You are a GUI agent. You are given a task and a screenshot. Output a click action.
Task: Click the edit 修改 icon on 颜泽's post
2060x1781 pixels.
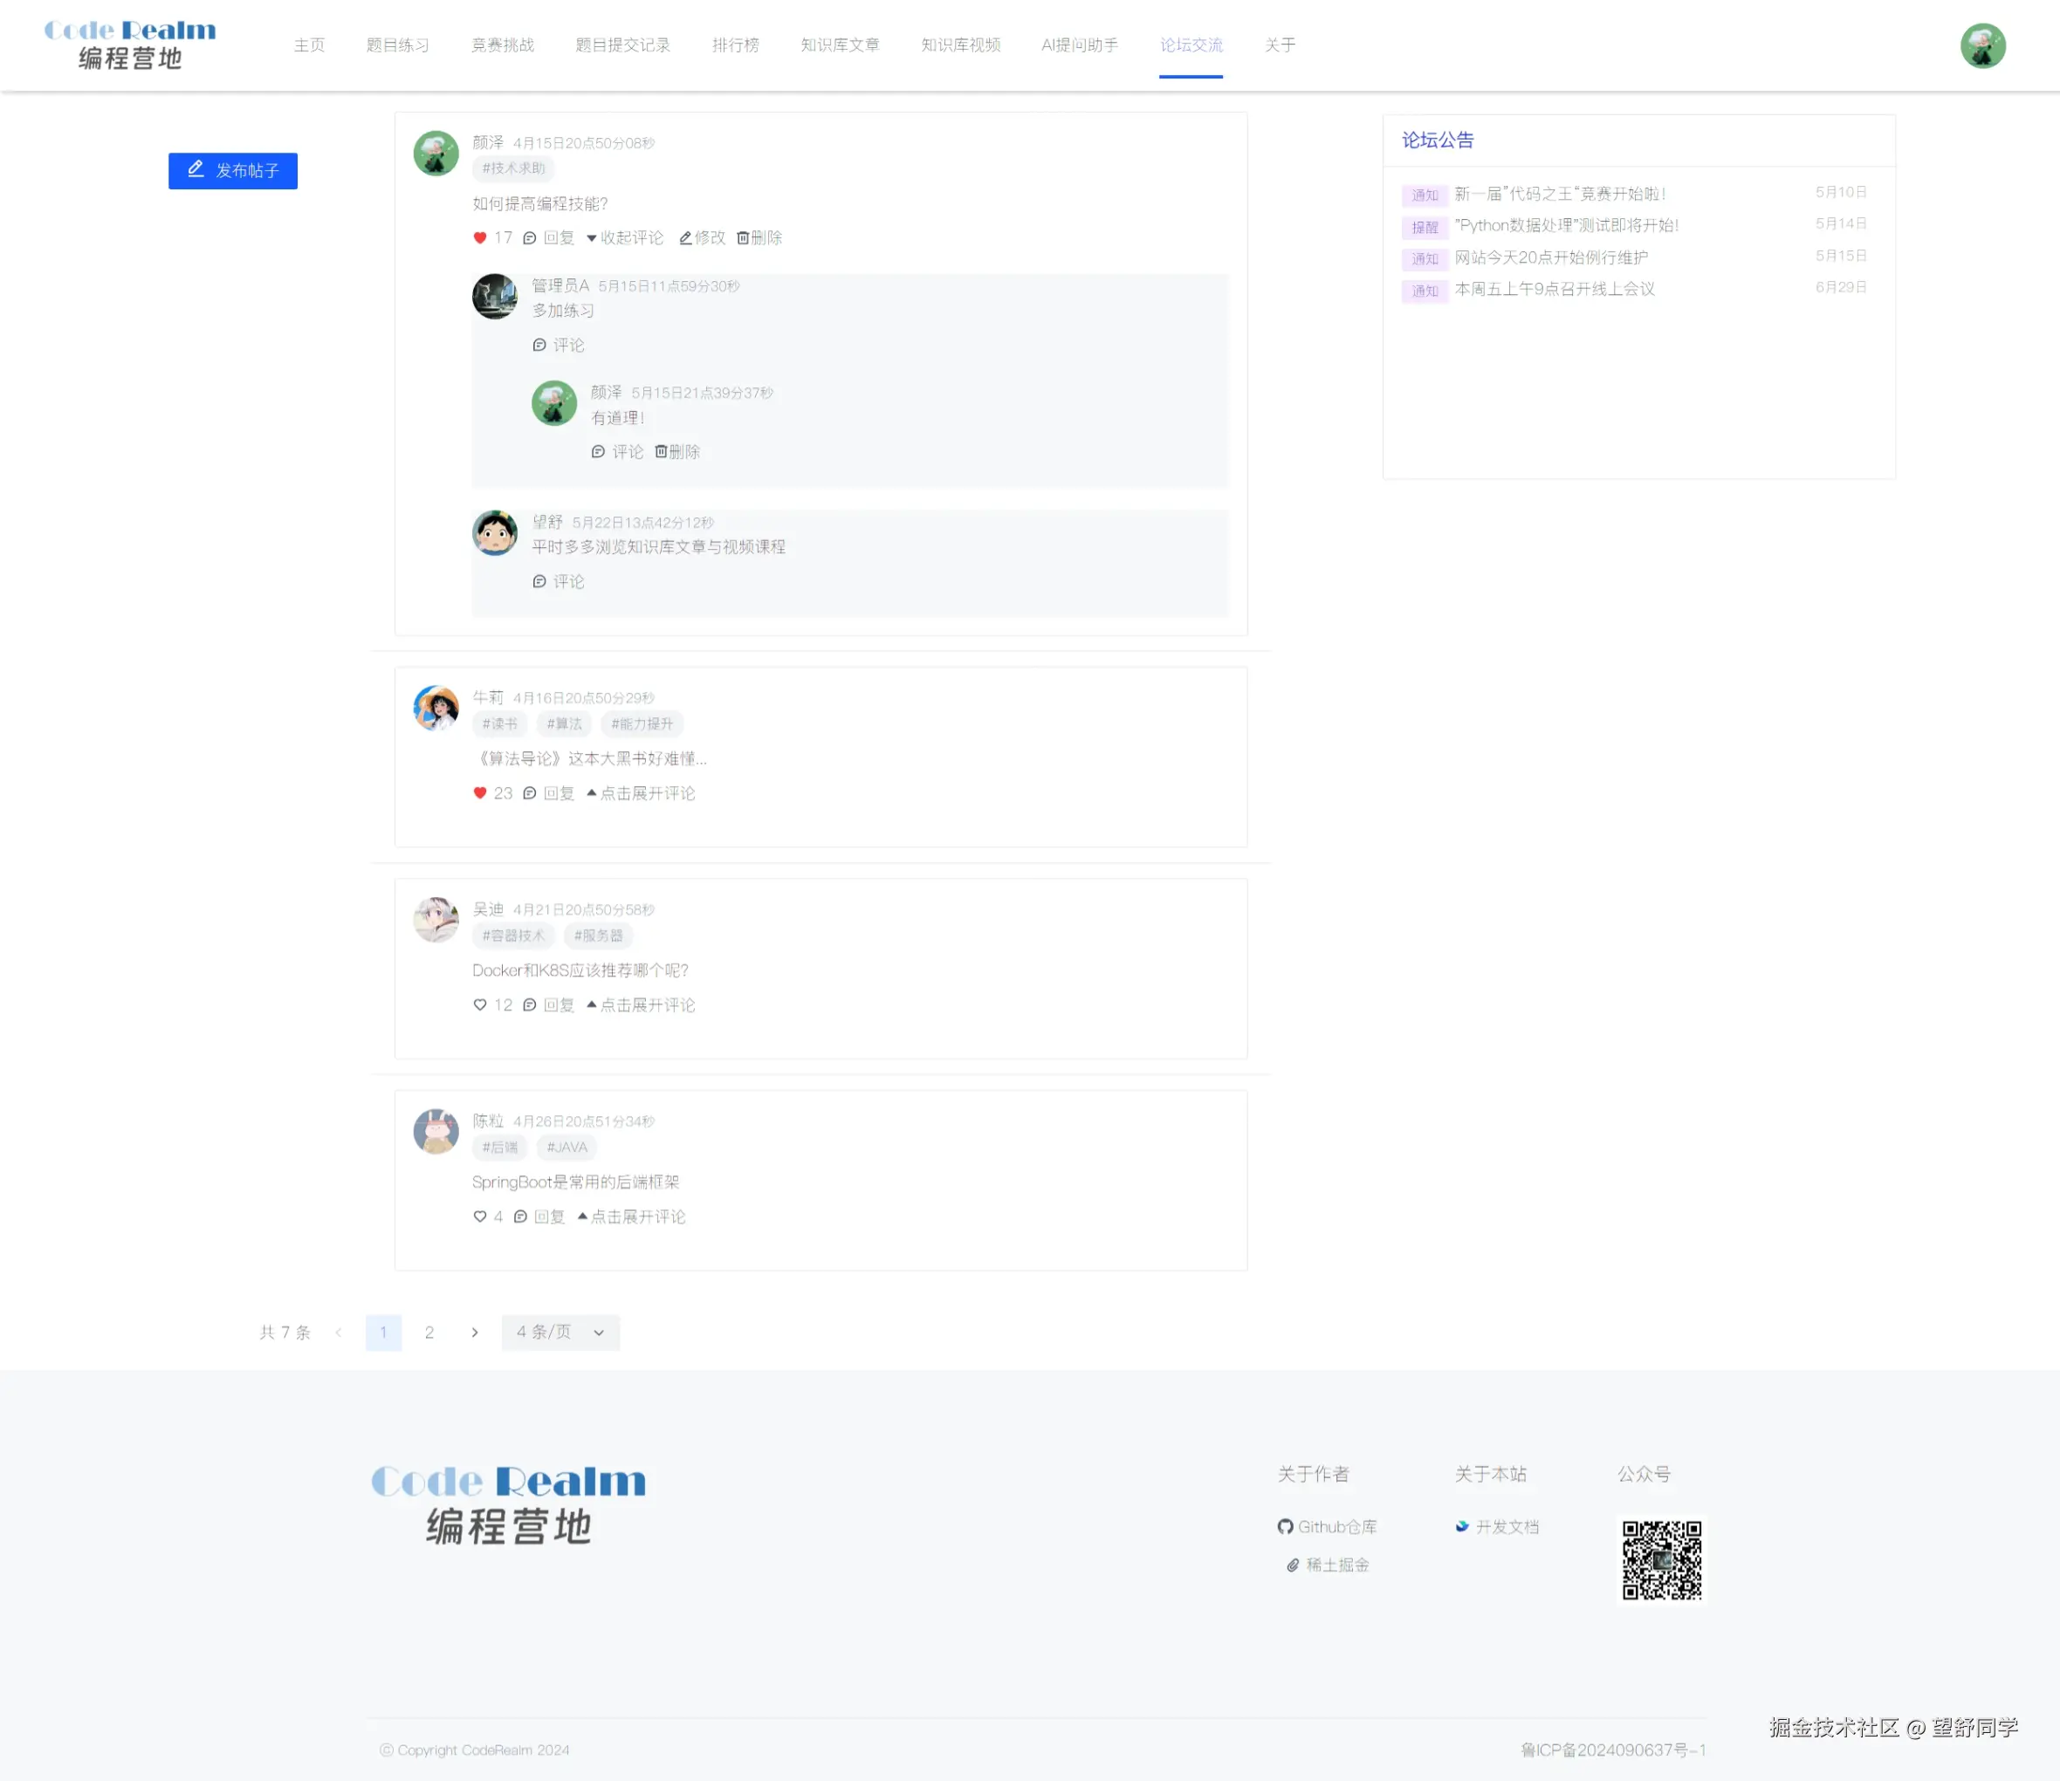point(686,238)
